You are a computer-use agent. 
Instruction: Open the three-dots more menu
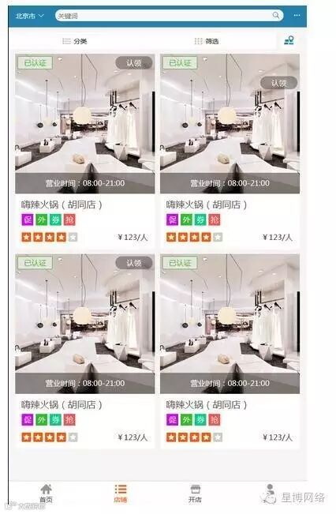click(297, 16)
